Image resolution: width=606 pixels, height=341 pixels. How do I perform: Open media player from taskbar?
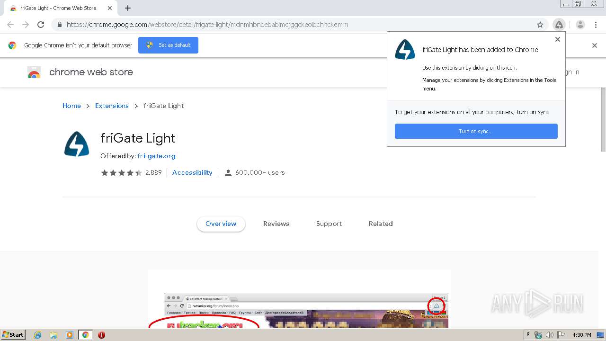click(x=70, y=335)
